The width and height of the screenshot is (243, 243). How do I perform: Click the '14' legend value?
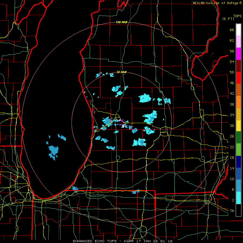[x=232, y=168]
